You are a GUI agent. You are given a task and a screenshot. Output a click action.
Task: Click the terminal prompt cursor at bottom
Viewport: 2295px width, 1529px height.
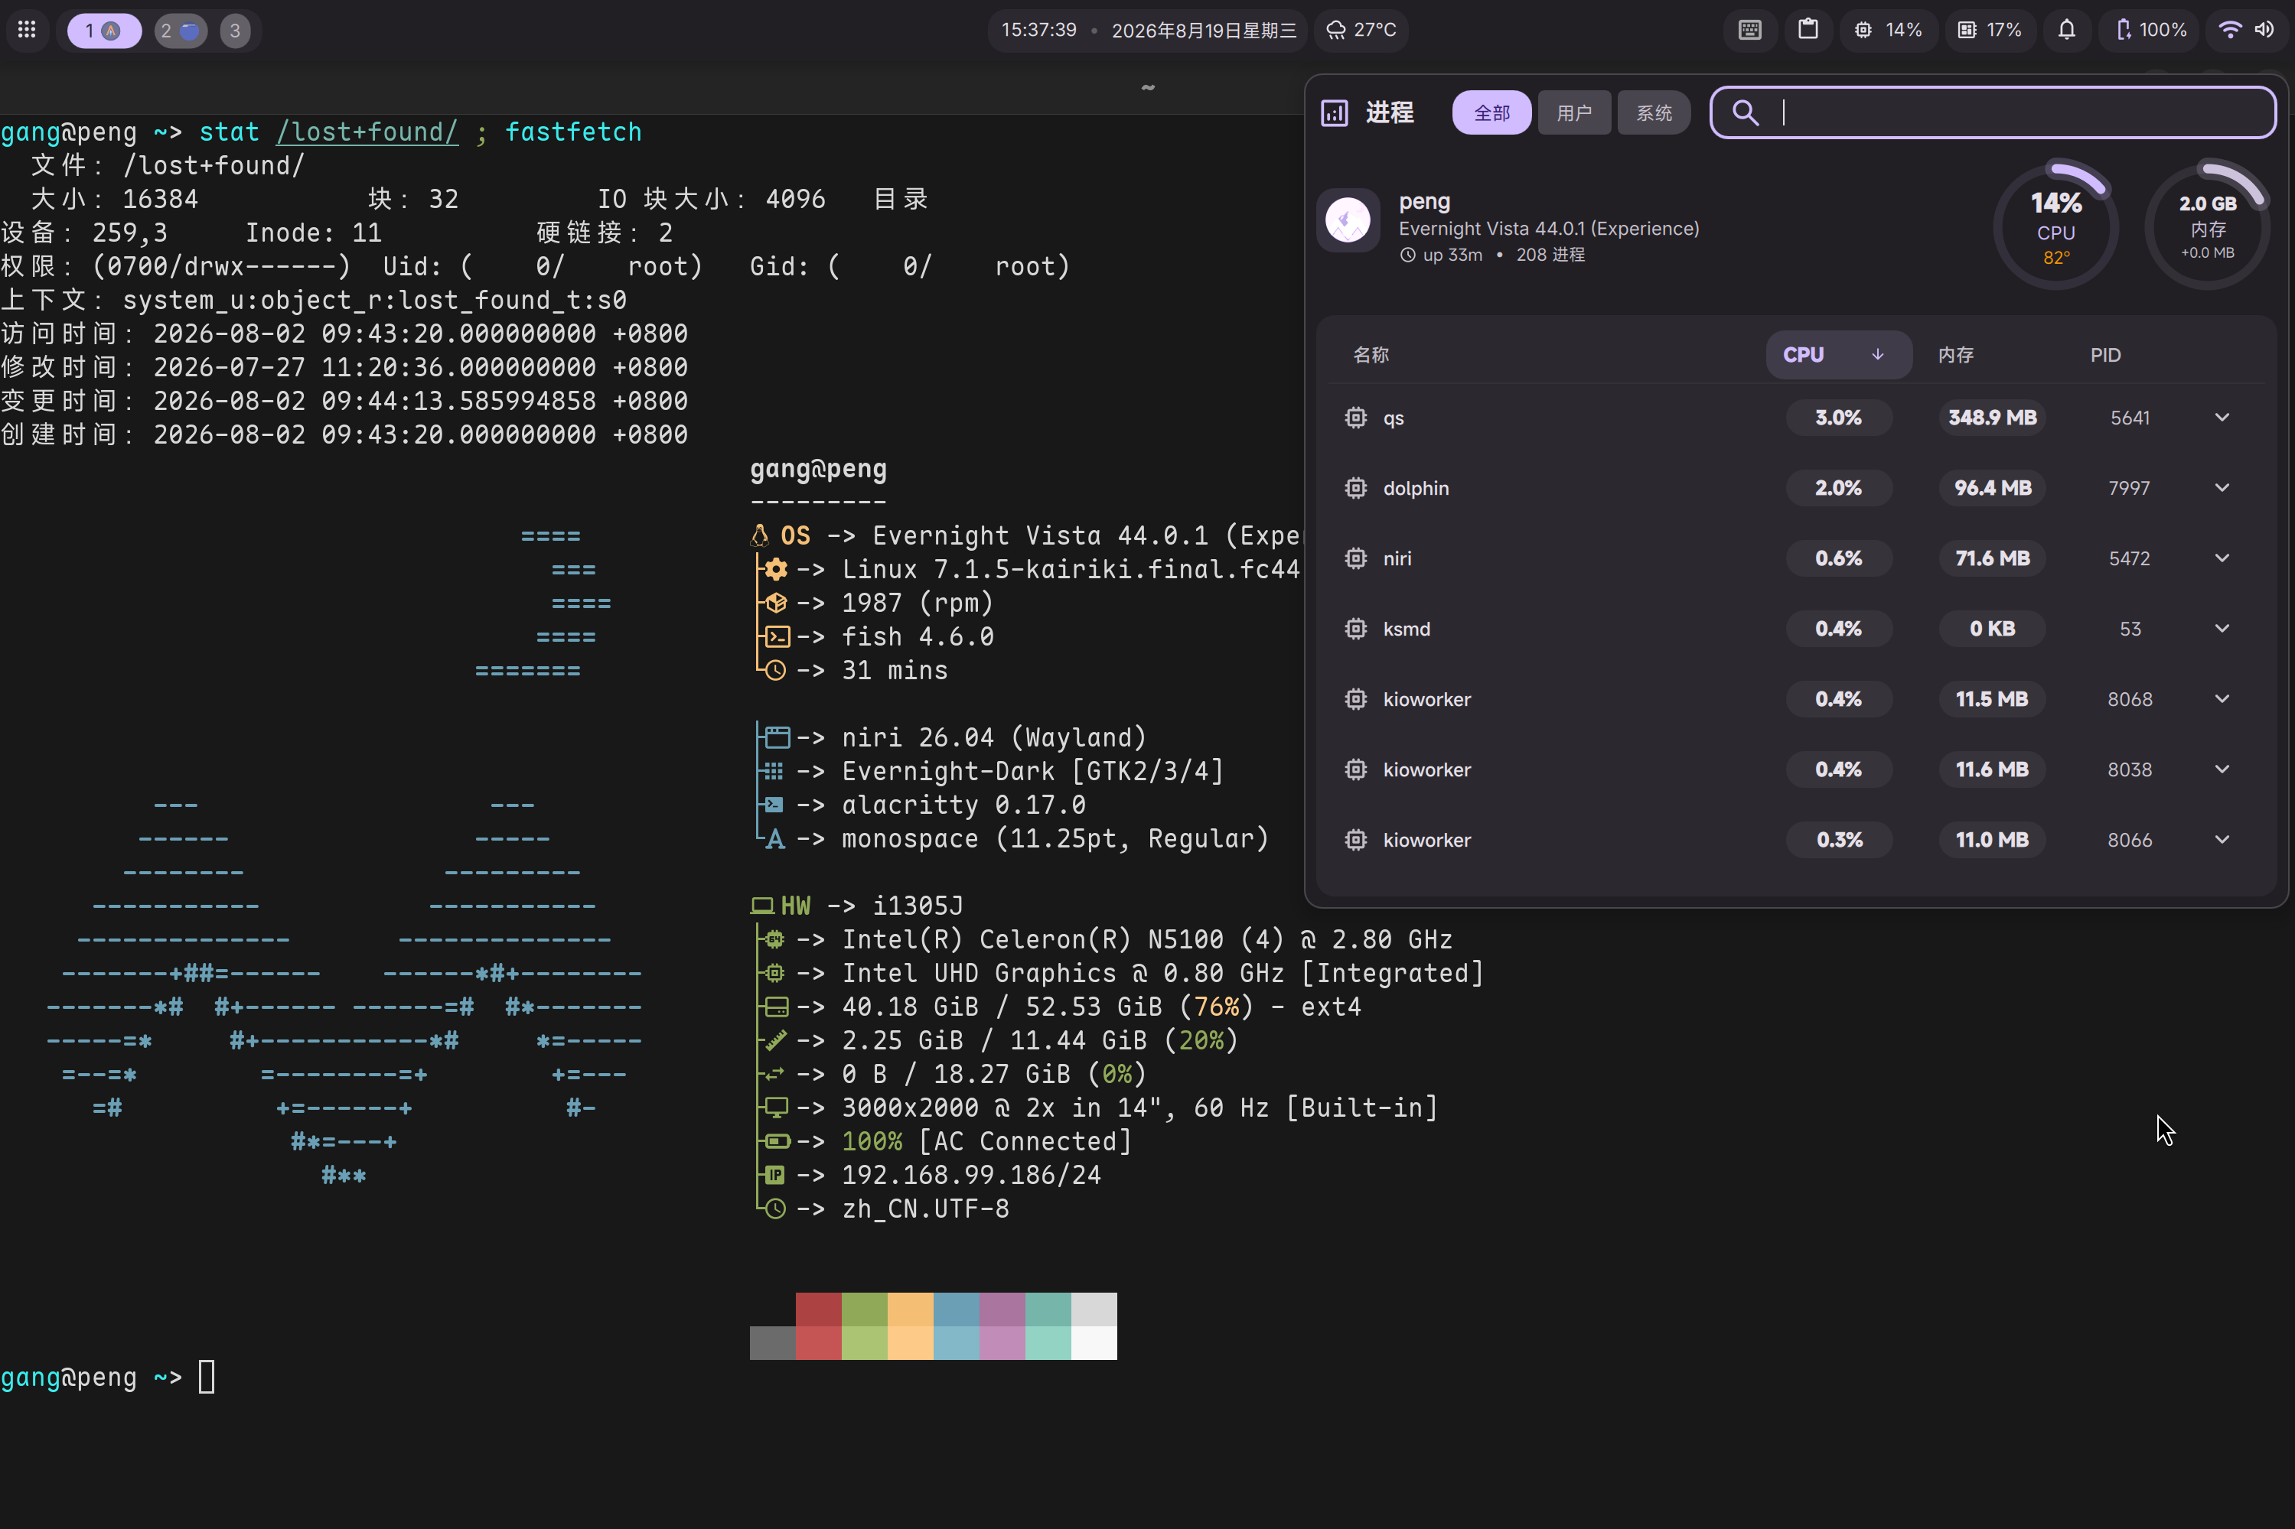(x=207, y=1377)
